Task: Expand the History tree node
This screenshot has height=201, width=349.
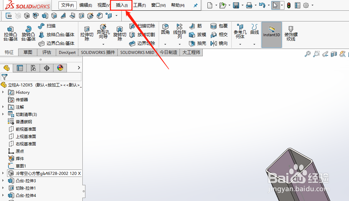Action: pos(3,92)
